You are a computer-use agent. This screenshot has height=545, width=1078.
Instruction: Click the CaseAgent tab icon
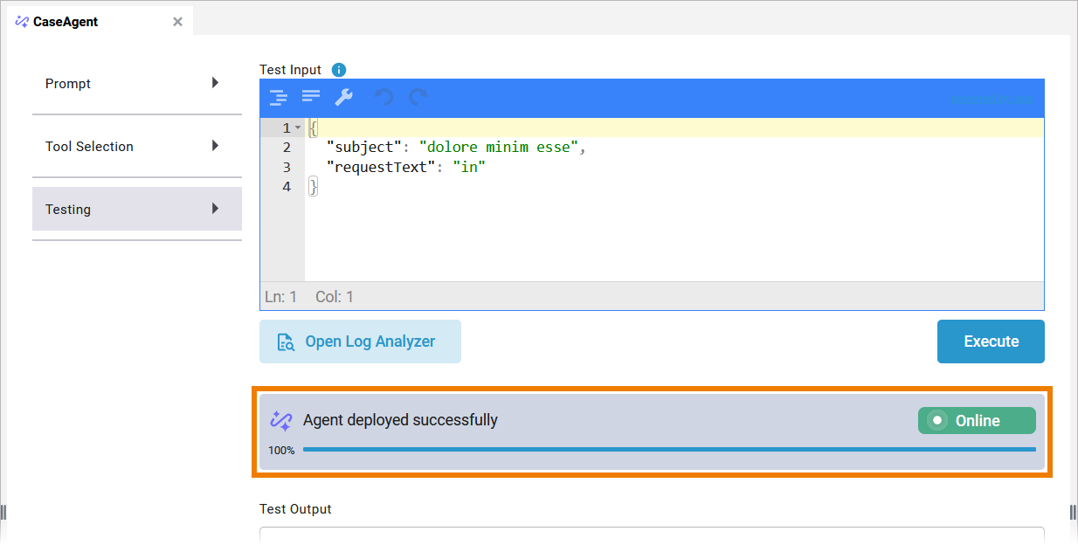pyautogui.click(x=22, y=22)
